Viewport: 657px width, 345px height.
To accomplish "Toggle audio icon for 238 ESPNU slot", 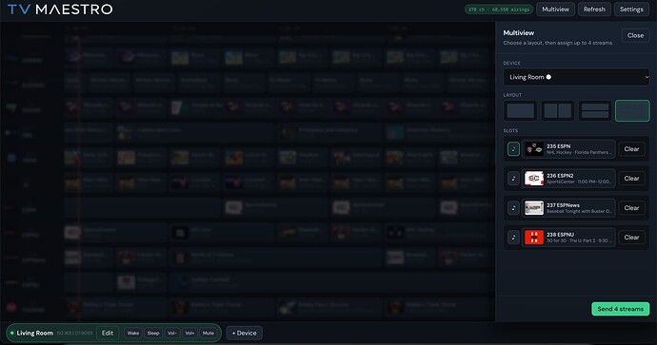I will pyautogui.click(x=513, y=237).
